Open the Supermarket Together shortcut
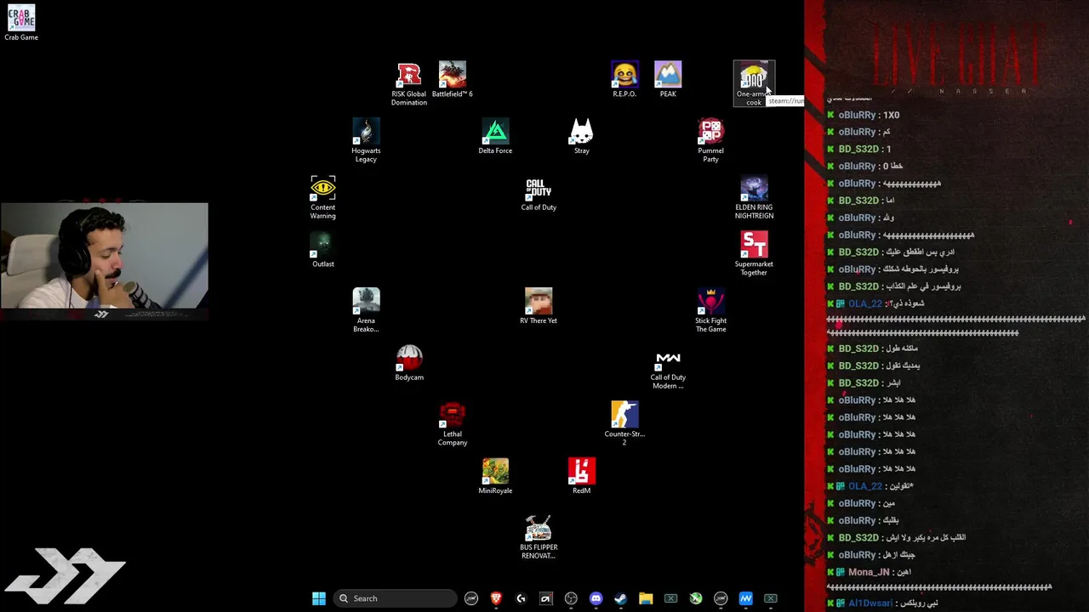Viewport: 1089px width, 612px height. click(x=754, y=253)
